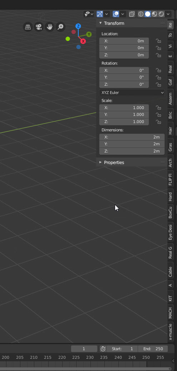
Task: Click current frame field showing 1
Action: tap(84, 349)
